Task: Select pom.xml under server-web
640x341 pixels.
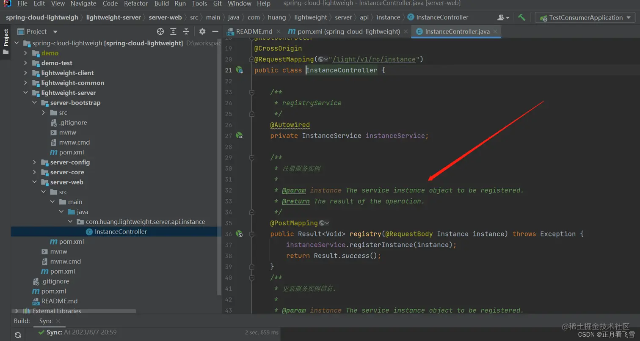Action: click(67, 242)
